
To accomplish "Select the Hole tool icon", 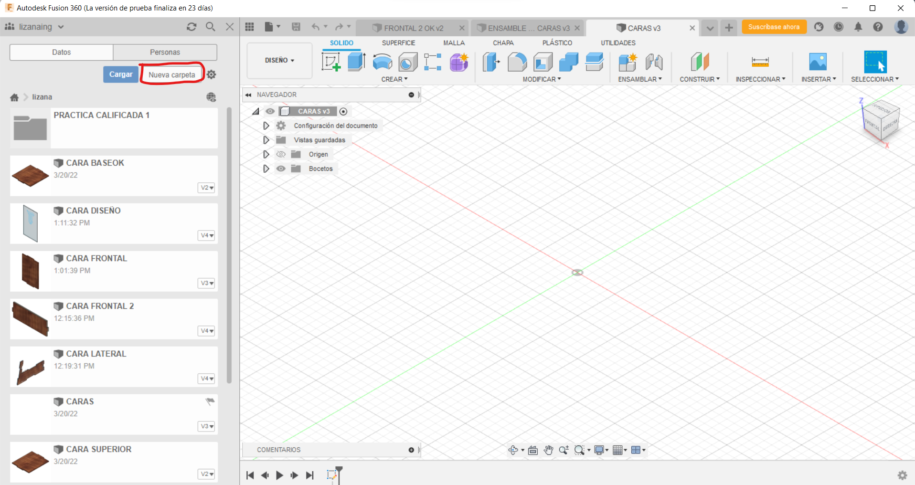I will coord(407,62).
